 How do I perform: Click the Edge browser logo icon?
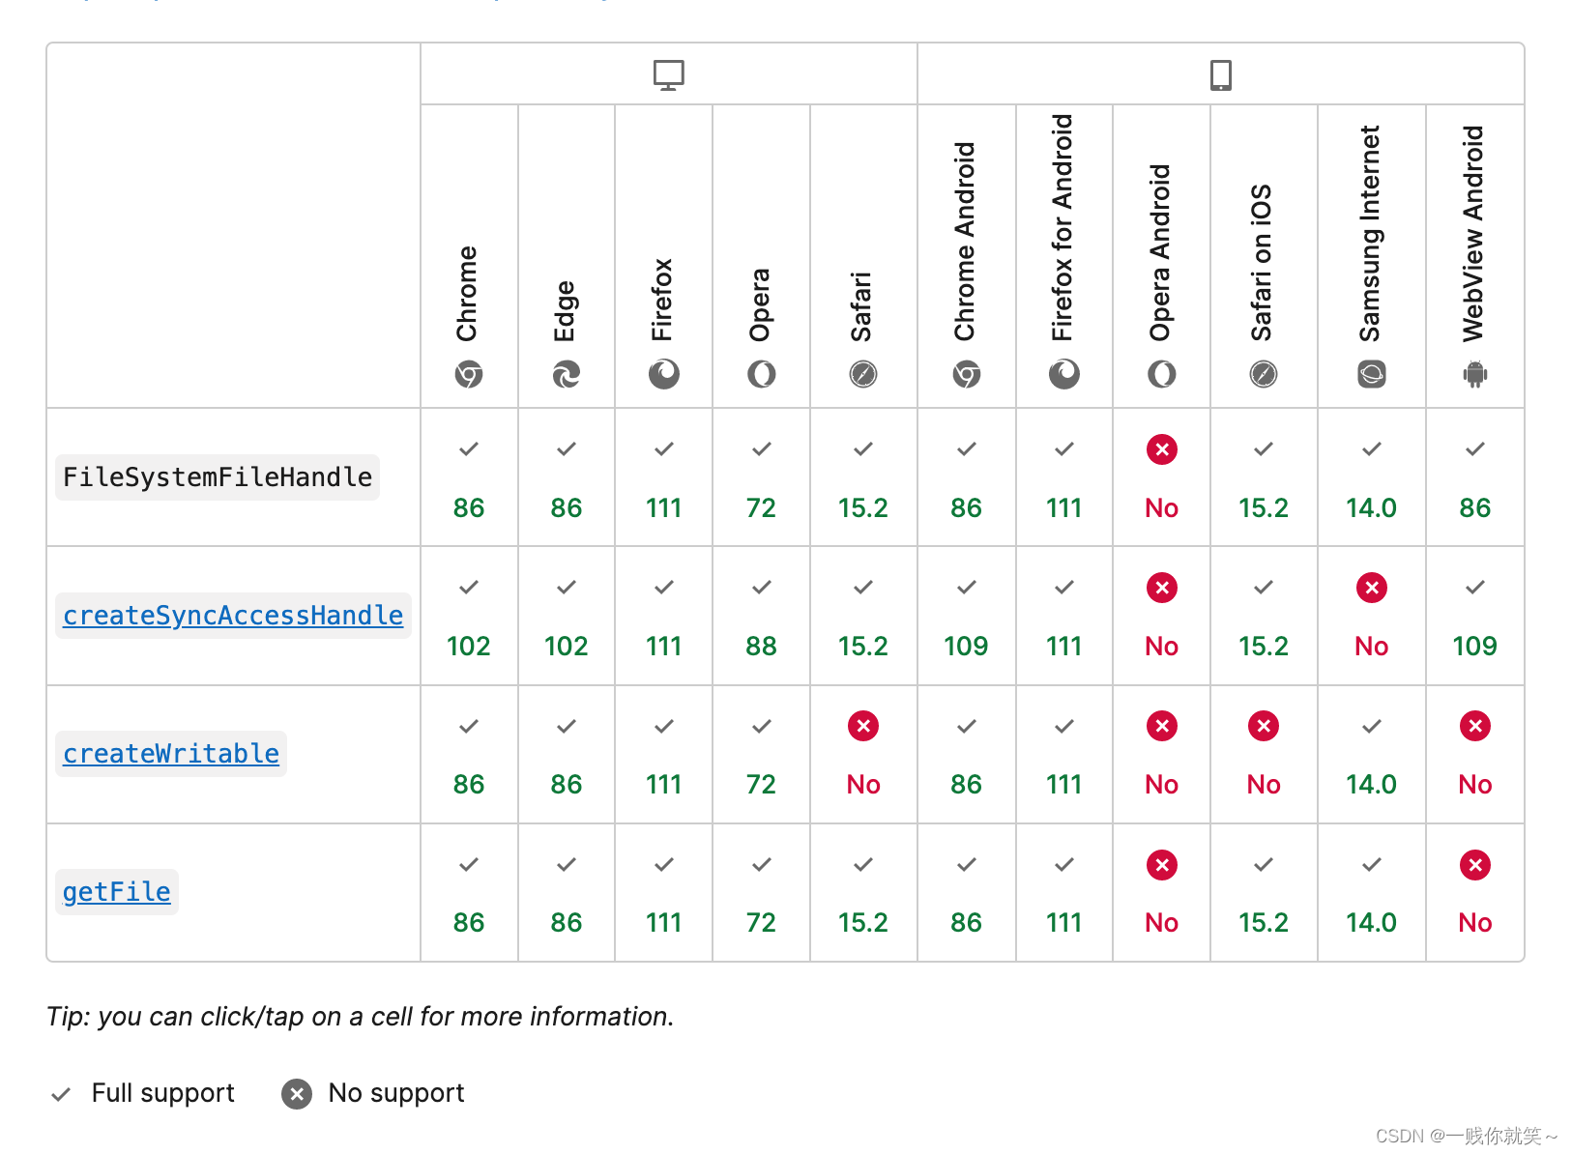click(x=567, y=374)
